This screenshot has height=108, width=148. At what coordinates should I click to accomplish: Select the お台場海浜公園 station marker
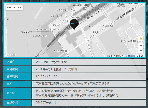(88, 6)
